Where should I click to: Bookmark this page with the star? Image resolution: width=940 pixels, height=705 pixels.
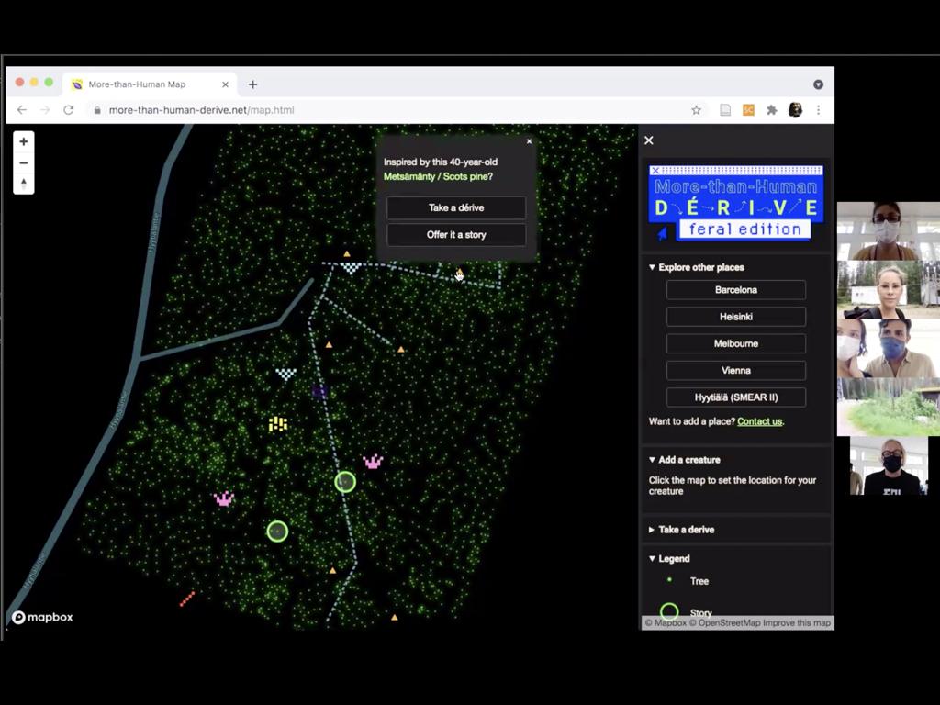[x=696, y=110]
